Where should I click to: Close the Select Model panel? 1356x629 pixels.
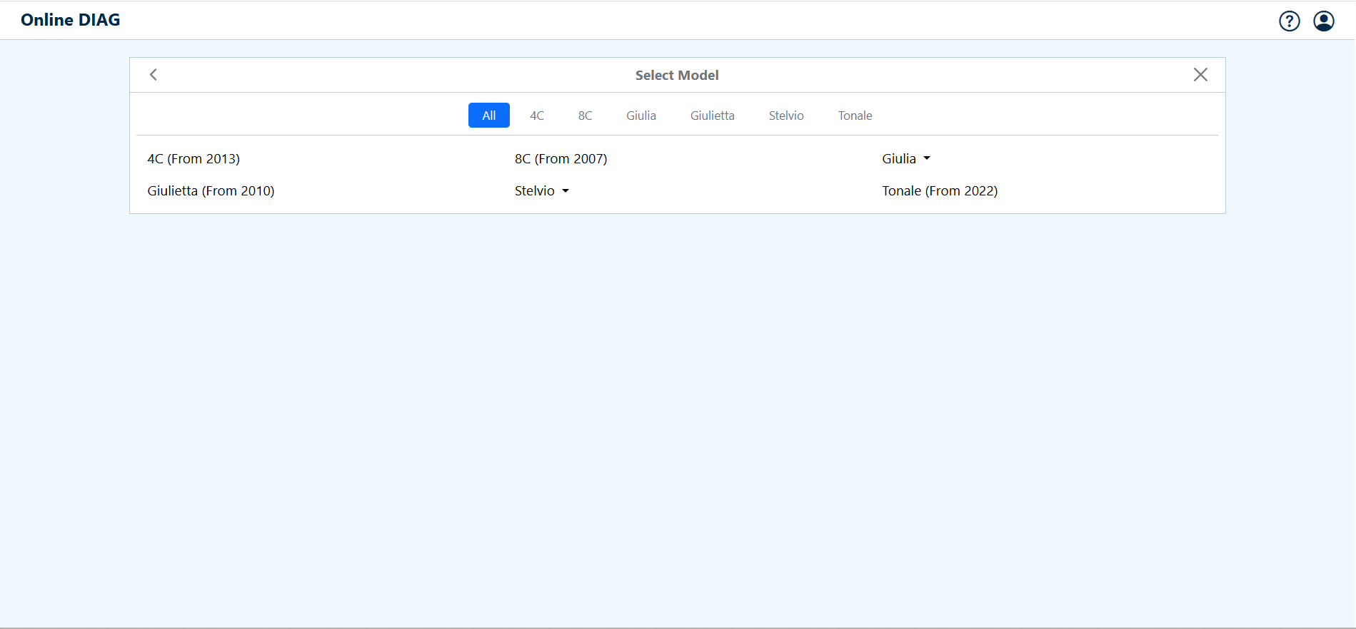(x=1200, y=75)
